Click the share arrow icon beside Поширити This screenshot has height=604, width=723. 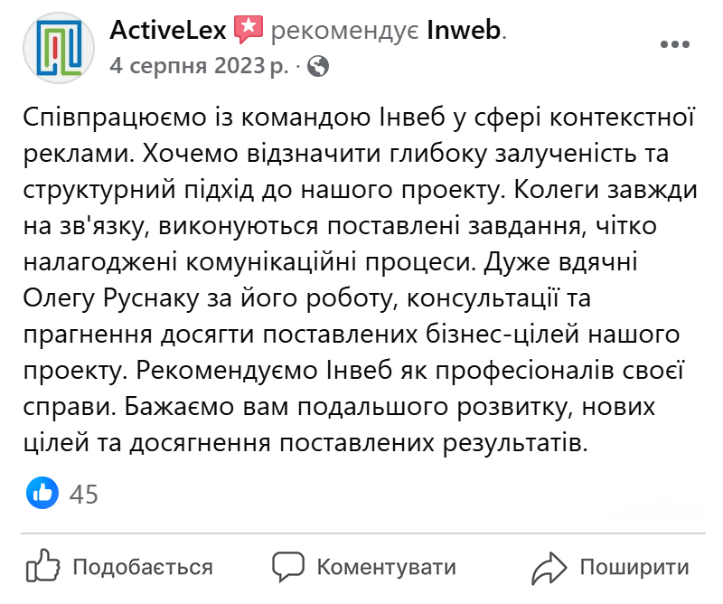tap(549, 567)
